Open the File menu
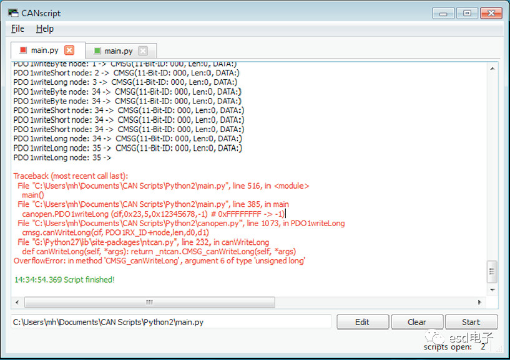This screenshot has width=510, height=360. (17, 29)
